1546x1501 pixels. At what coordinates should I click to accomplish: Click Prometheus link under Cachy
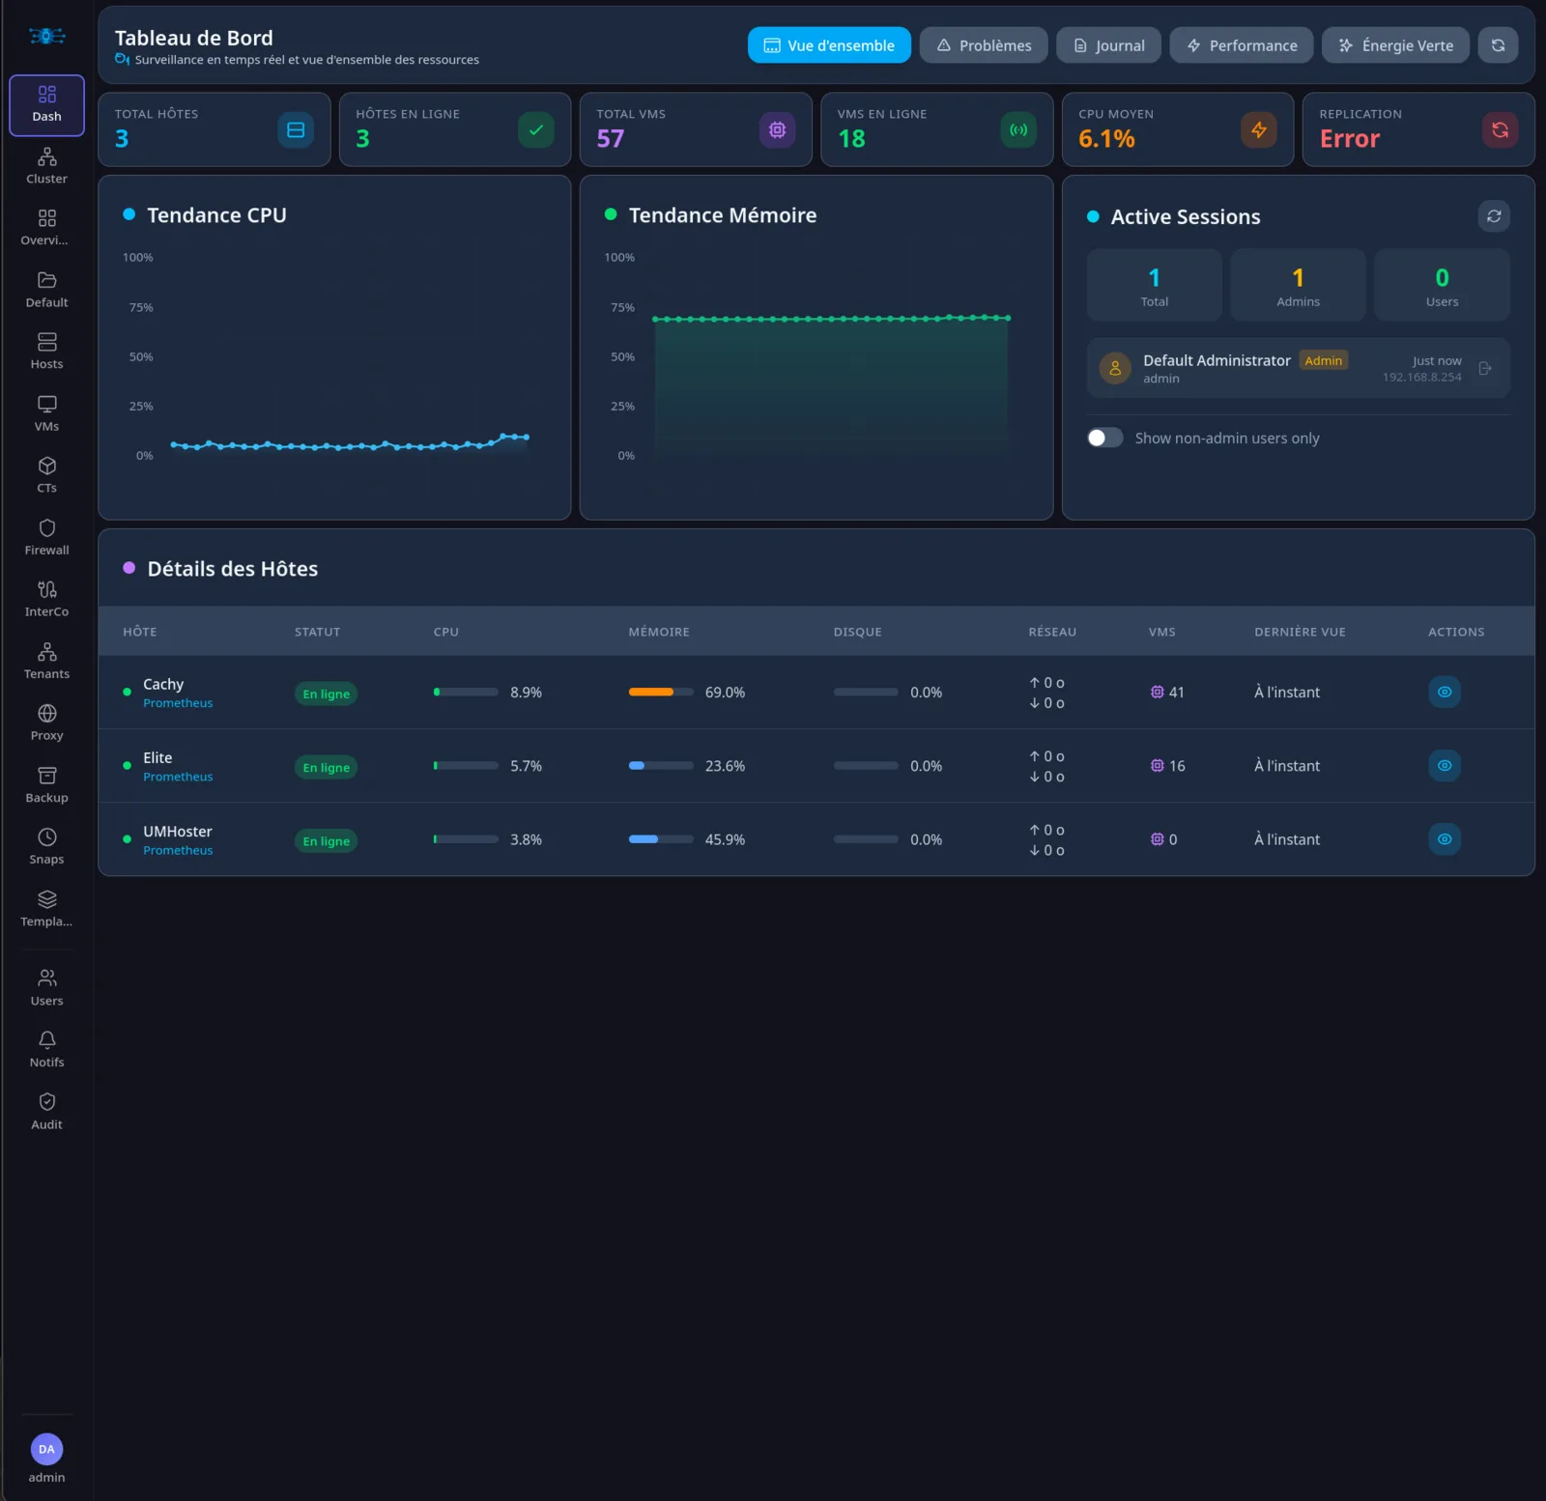pyautogui.click(x=178, y=703)
